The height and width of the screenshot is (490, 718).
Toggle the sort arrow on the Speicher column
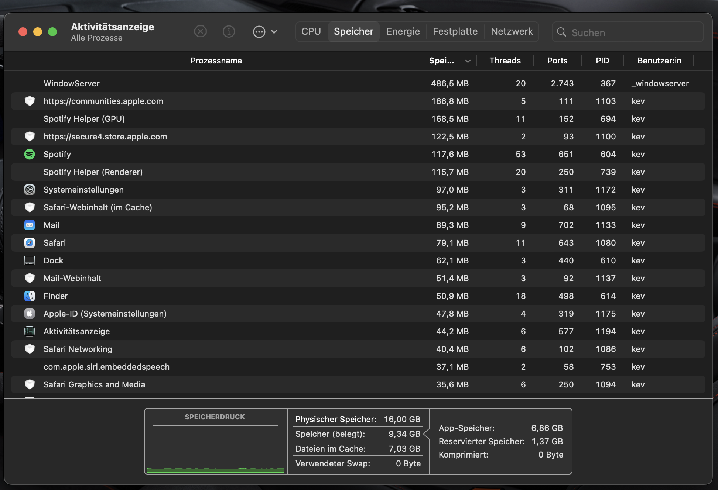click(x=468, y=61)
